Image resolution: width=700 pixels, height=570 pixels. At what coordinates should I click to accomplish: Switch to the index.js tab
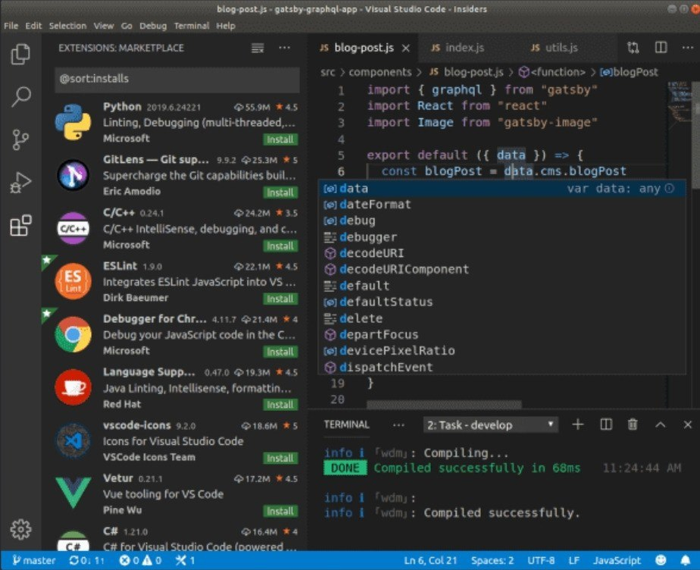[457, 48]
